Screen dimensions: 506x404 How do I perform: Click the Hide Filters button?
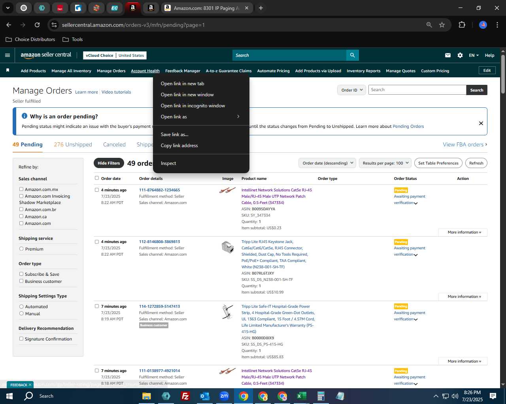pyautogui.click(x=109, y=163)
